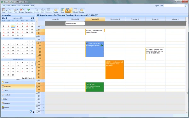Switch to Grid view icon

(x=62, y=10)
